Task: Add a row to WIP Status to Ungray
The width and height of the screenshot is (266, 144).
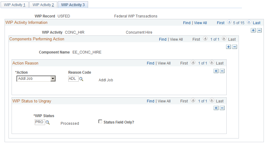Action: point(216,108)
